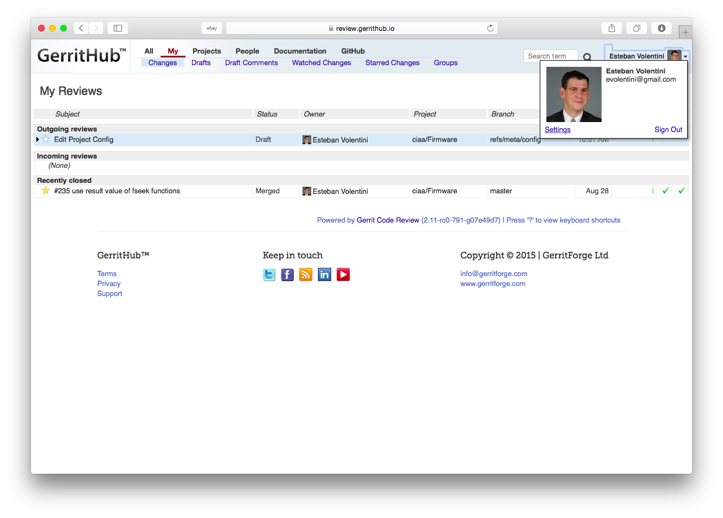Open the Edit Project Config change
Screen dimensions: 723x518
tap(84, 140)
